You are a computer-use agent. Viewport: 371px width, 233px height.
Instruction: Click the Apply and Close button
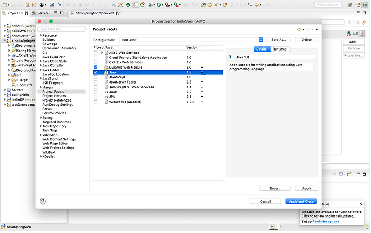click(301, 201)
